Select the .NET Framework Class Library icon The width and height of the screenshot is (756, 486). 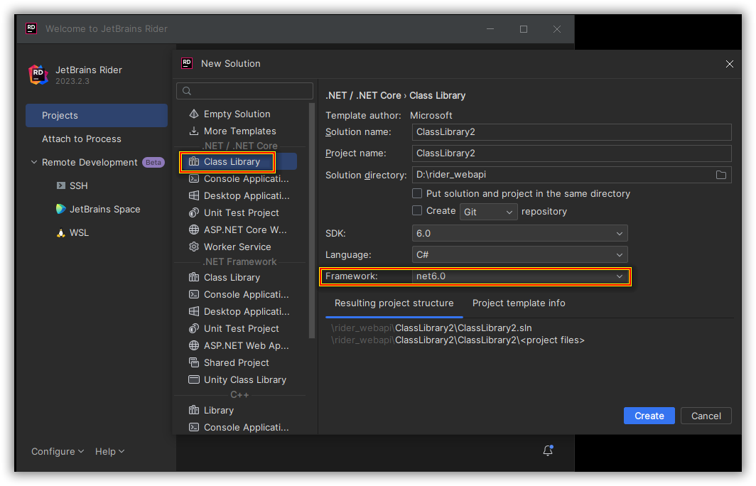194,277
